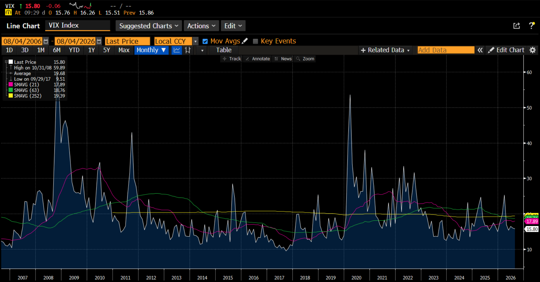Open the start date calendar picker icon
This screenshot has height=282, width=540.
click(x=46, y=41)
